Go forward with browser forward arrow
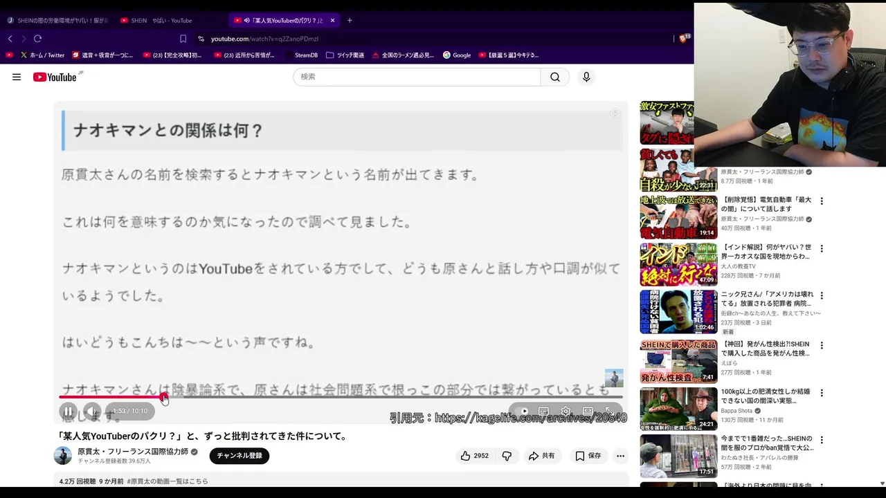The image size is (886, 498). coord(24,39)
